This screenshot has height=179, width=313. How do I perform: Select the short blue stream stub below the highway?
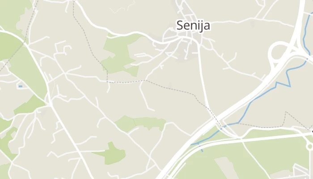pyautogui.click(x=201, y=149)
